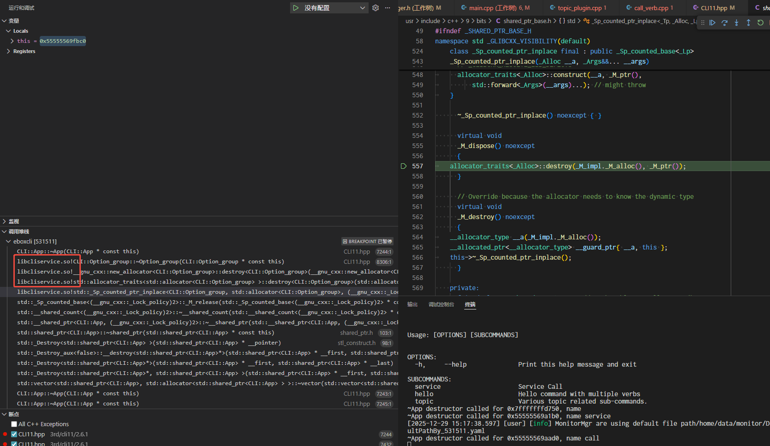The width and height of the screenshot is (770, 446).
Task: Collapse the eboxcli [531511] thread
Action: coord(8,241)
